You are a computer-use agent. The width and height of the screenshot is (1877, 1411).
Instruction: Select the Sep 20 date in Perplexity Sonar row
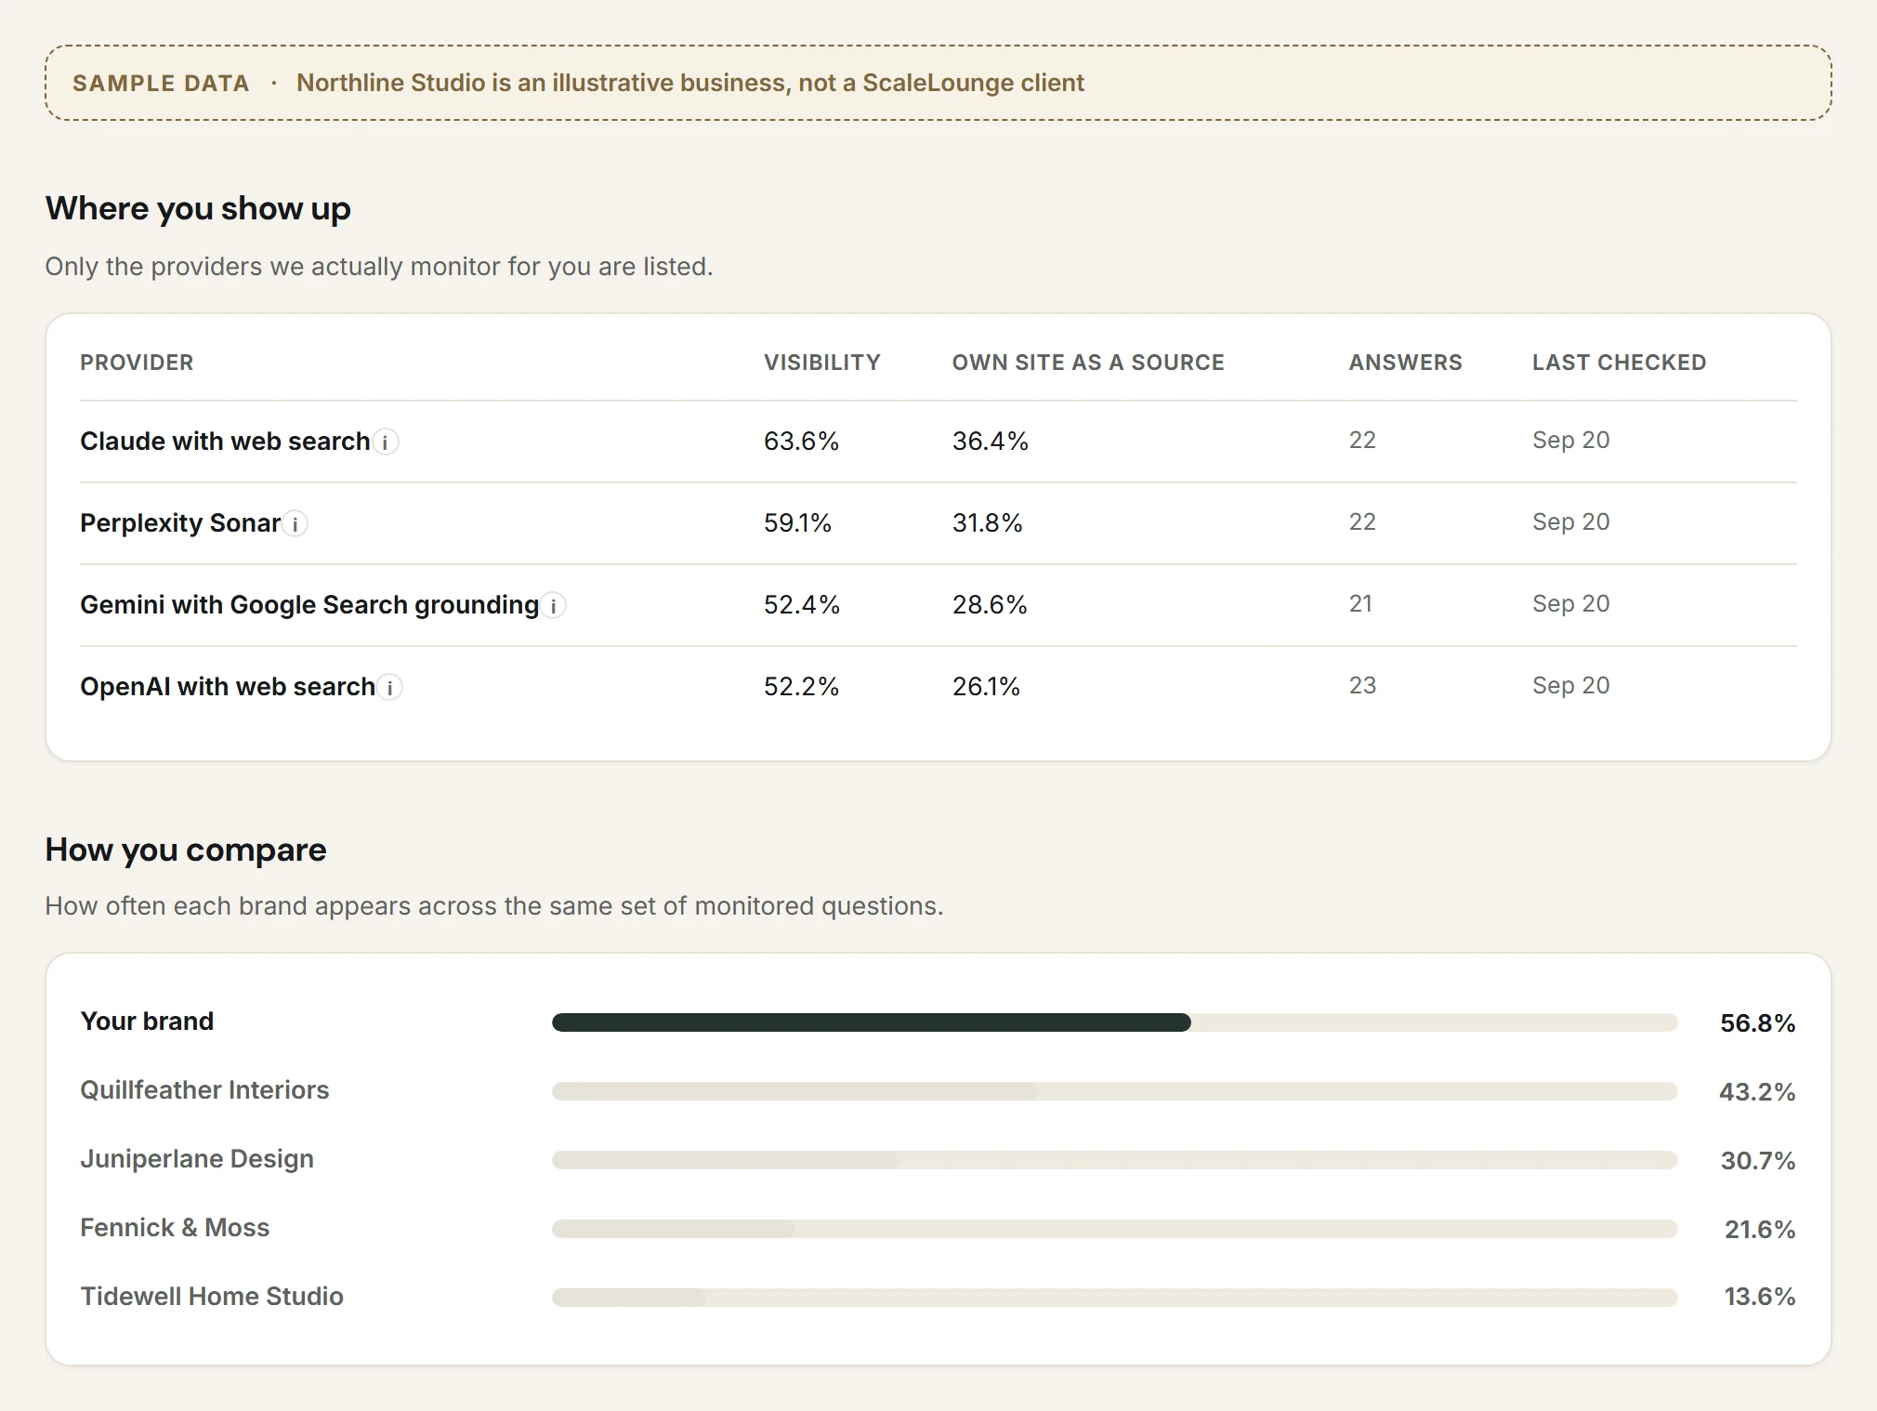point(1570,522)
